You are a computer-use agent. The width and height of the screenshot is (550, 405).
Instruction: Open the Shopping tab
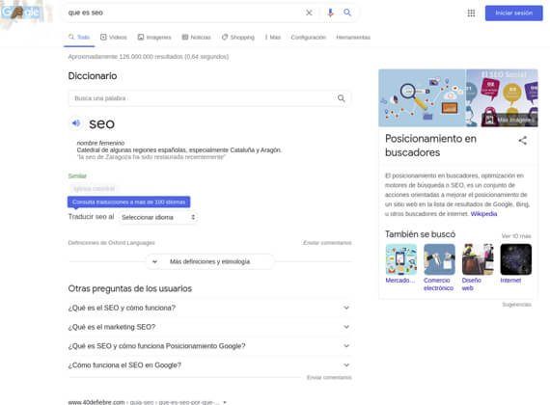point(237,38)
